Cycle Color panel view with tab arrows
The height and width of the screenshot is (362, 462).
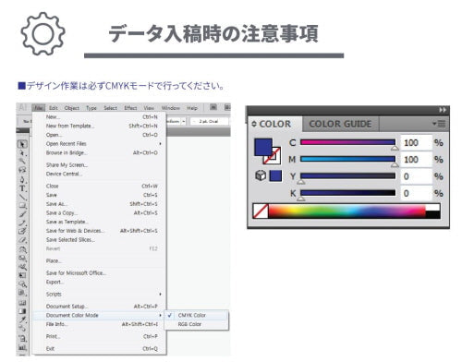[x=254, y=124]
